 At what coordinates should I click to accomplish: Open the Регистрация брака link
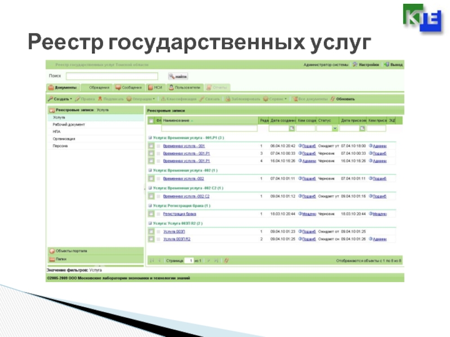coord(179,214)
